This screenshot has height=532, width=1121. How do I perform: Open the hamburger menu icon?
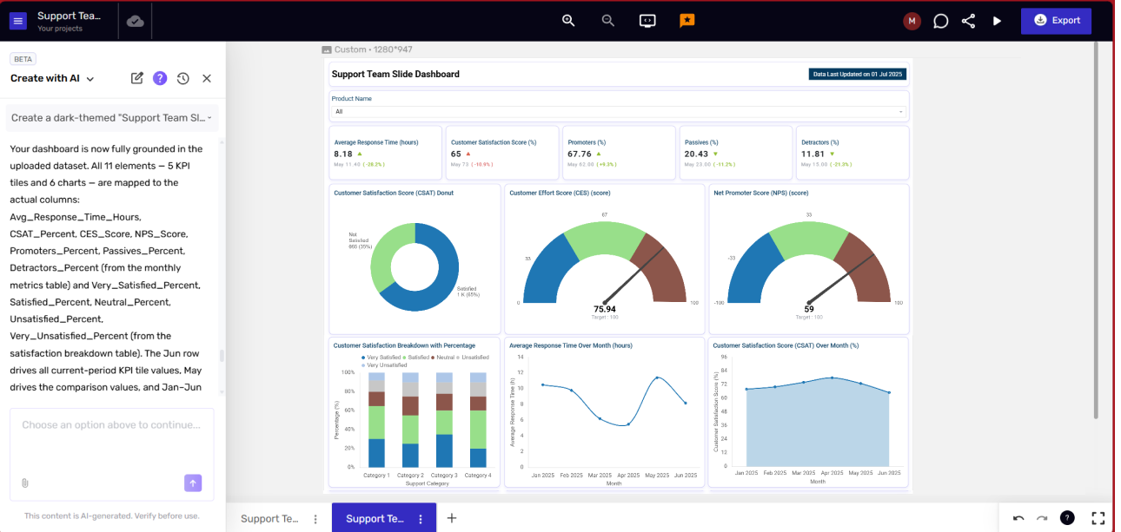[x=18, y=21]
